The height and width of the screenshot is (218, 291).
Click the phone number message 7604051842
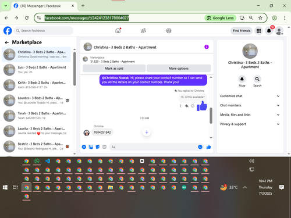[x=102, y=133]
